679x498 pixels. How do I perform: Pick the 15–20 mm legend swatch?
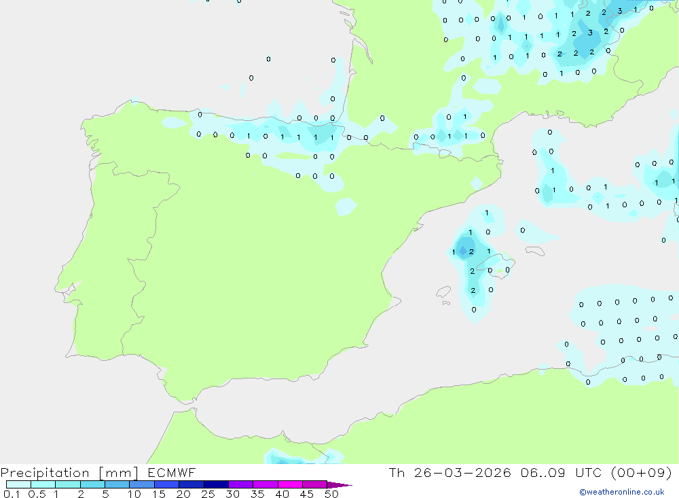point(167,484)
